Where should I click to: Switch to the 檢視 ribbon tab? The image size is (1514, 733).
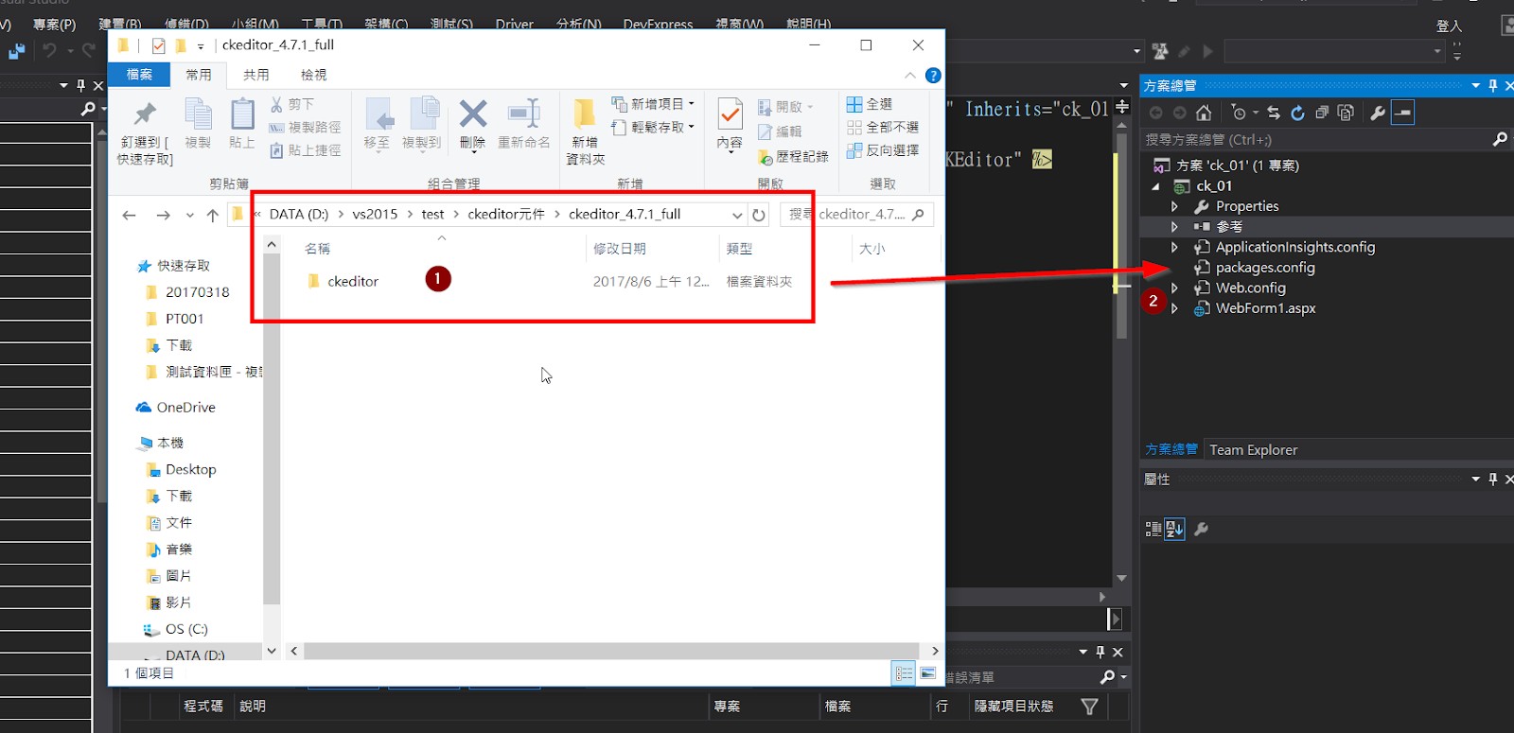[313, 75]
